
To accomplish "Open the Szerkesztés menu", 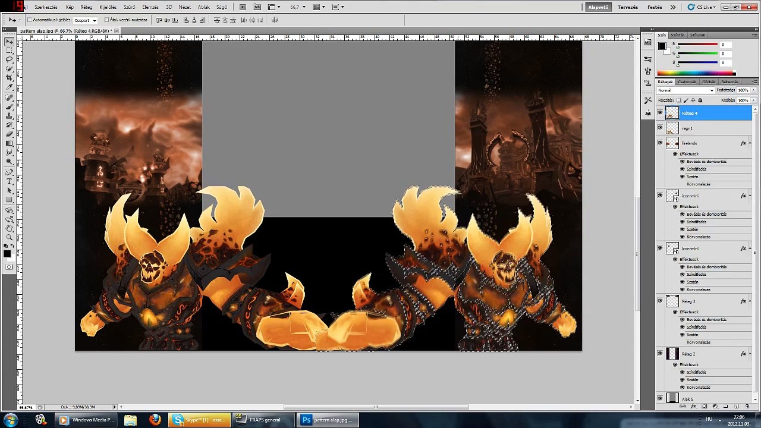I will pyautogui.click(x=46, y=7).
